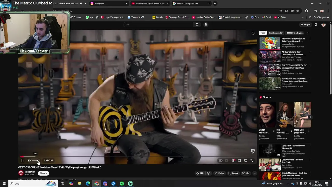Screen dimensions: 332x187
Task: Click the Oluştur create button
Action: (x=306, y=24)
